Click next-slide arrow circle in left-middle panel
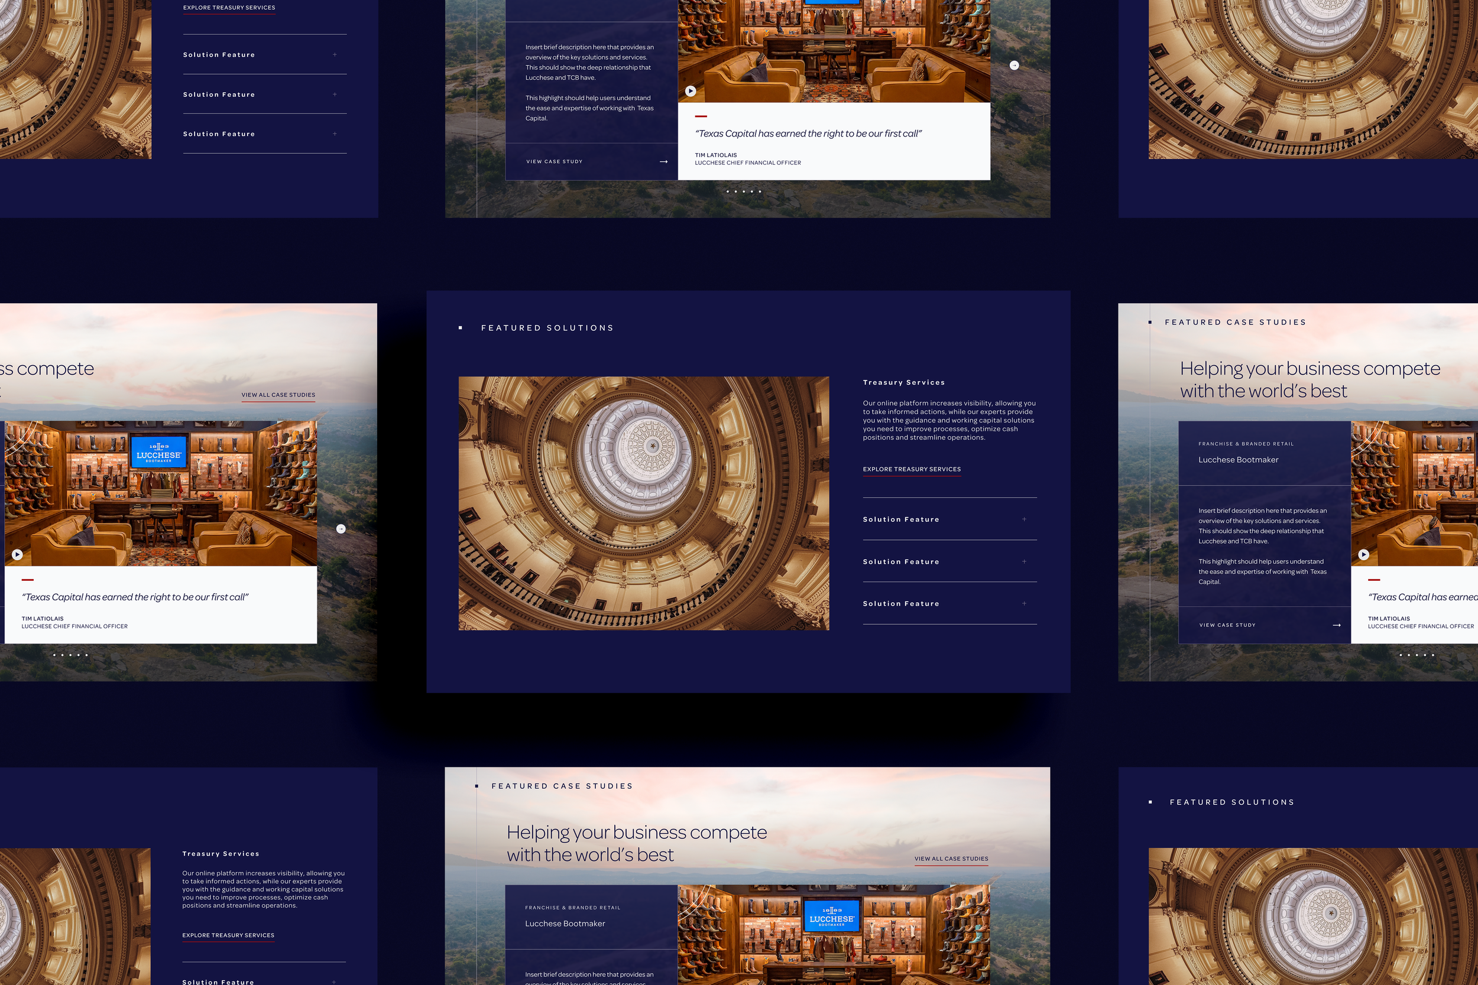The width and height of the screenshot is (1478, 985). [341, 529]
